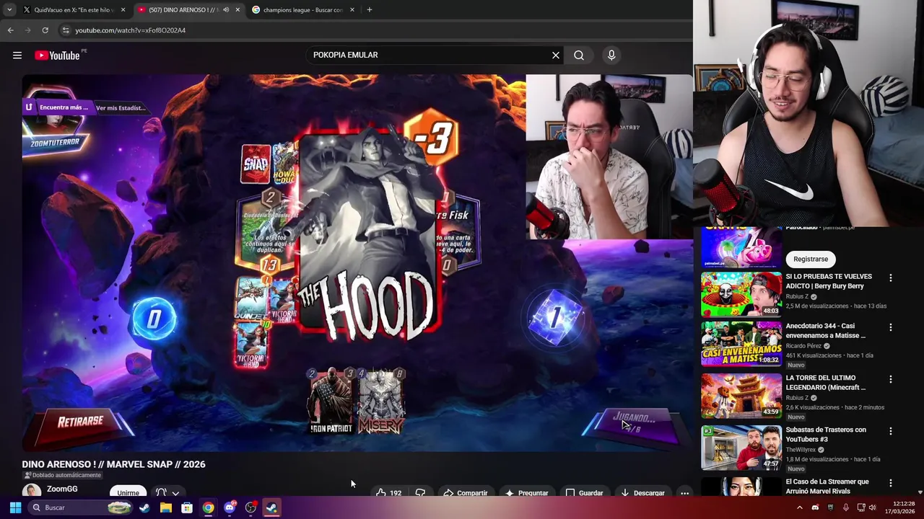Start voice search with the microphone icon
The height and width of the screenshot is (519, 924).
click(611, 55)
